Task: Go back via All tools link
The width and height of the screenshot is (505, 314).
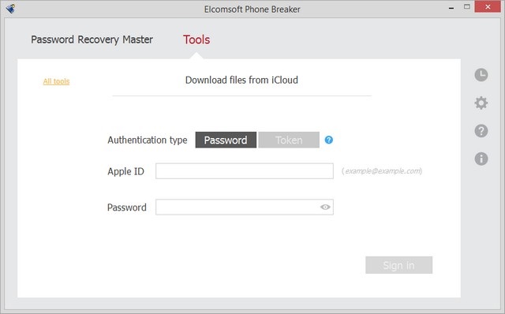Action: (56, 81)
